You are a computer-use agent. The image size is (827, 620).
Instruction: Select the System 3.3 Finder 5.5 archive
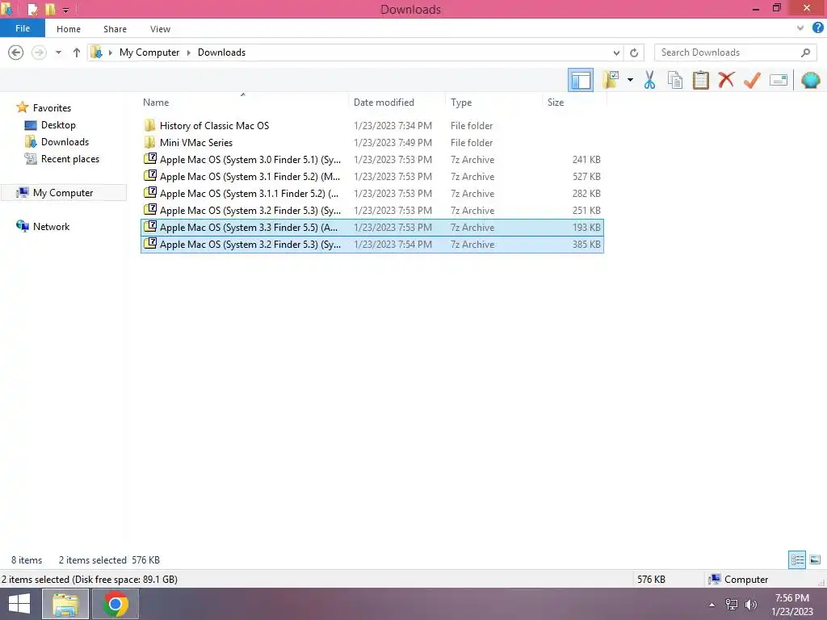(x=372, y=227)
